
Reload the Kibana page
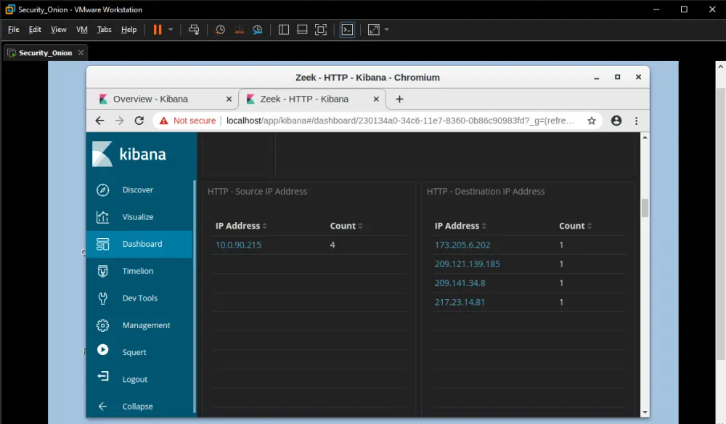[x=139, y=121]
